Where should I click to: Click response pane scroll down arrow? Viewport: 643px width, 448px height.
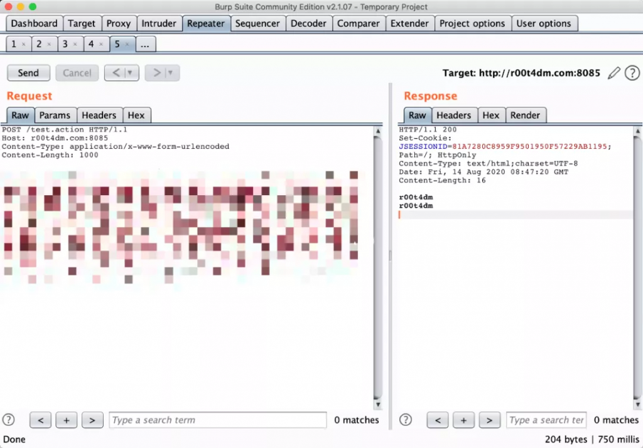(637, 404)
